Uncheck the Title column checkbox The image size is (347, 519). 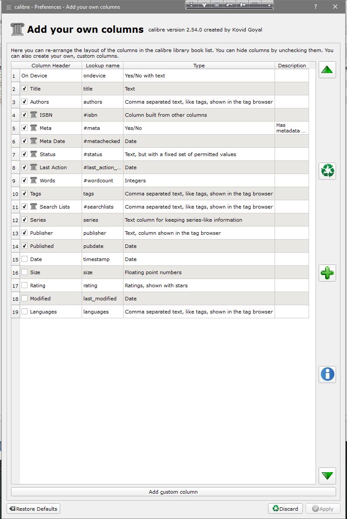coord(24,88)
